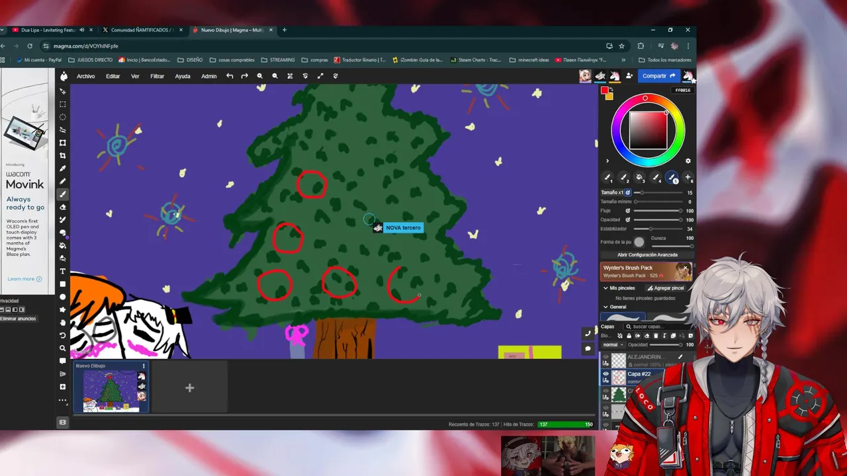Open the STREAMING bookmarks folder
Screen dimensions: 847x476
click(x=278, y=59)
